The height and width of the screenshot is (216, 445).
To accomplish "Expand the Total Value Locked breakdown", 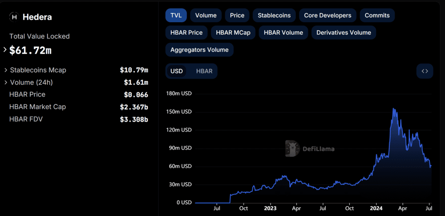I will pos(5,50).
